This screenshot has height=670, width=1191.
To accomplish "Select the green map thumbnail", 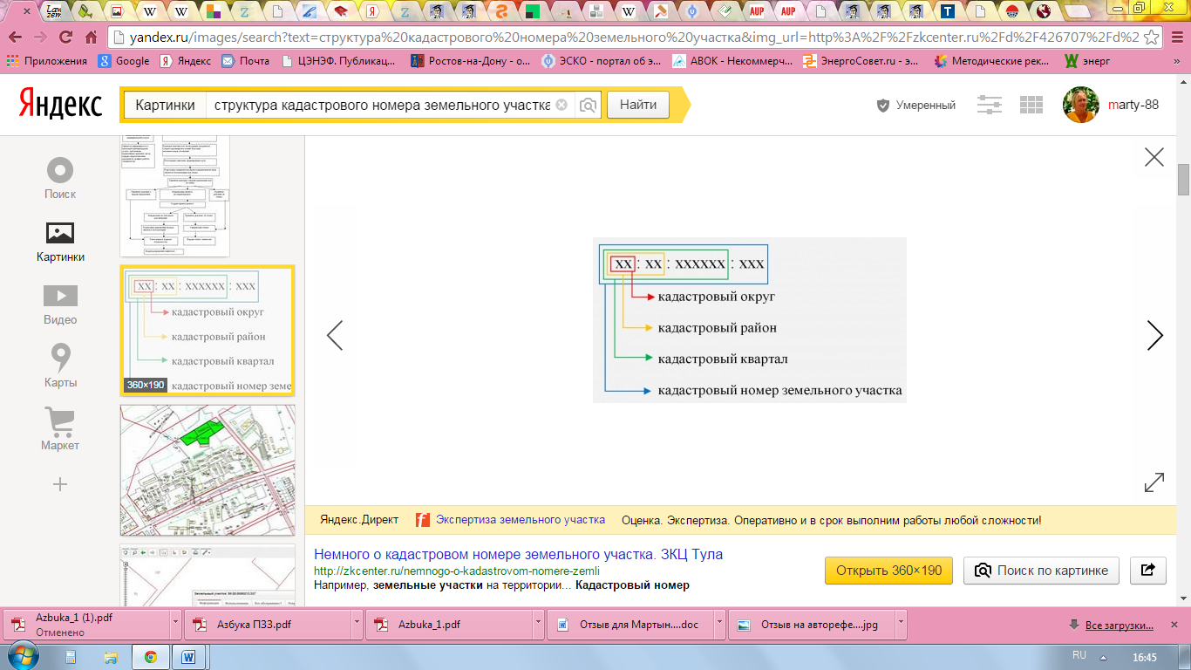I will pyautogui.click(x=208, y=469).
